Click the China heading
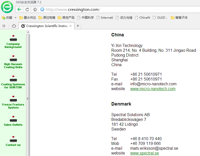Screen dimensions: 200x156 pos(117,35)
